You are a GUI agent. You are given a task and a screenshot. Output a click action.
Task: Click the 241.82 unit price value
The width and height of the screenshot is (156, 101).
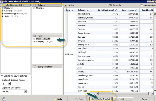coord(115,91)
